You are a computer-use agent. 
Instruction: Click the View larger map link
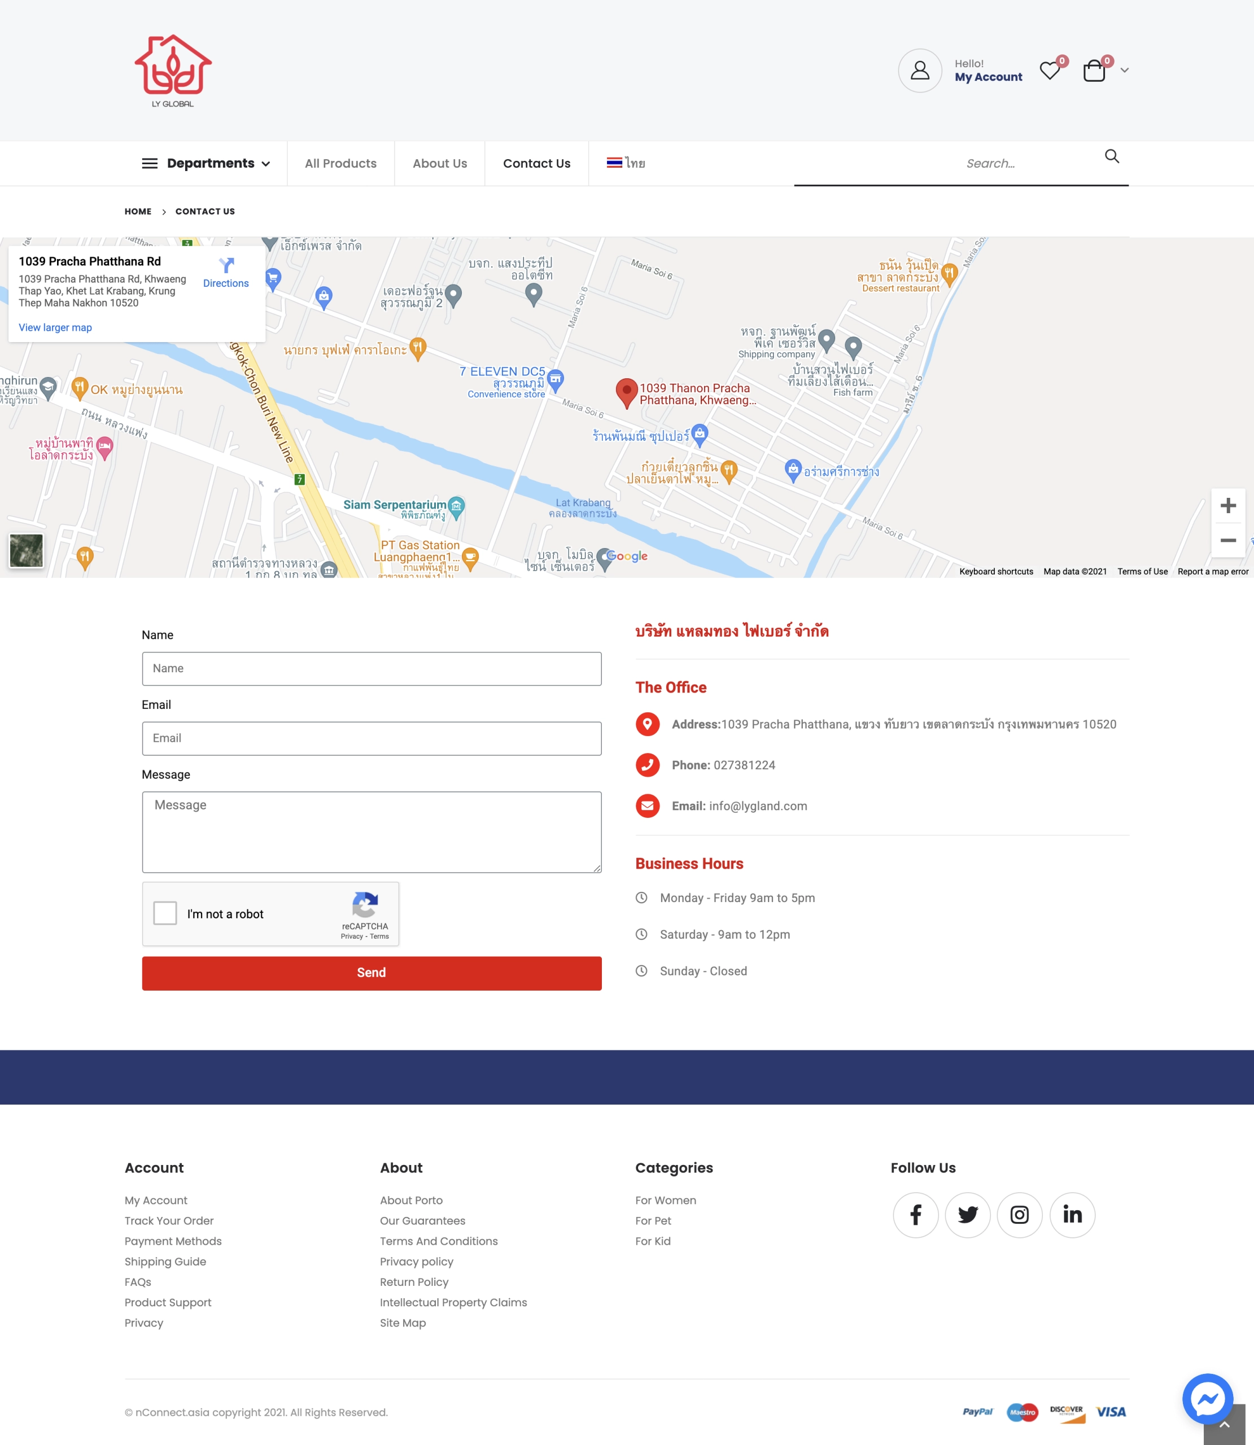click(55, 327)
